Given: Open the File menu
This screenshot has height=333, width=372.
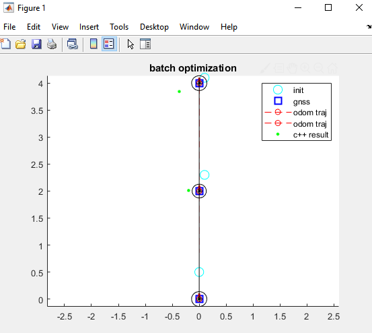Looking at the screenshot, I should tap(9, 27).
